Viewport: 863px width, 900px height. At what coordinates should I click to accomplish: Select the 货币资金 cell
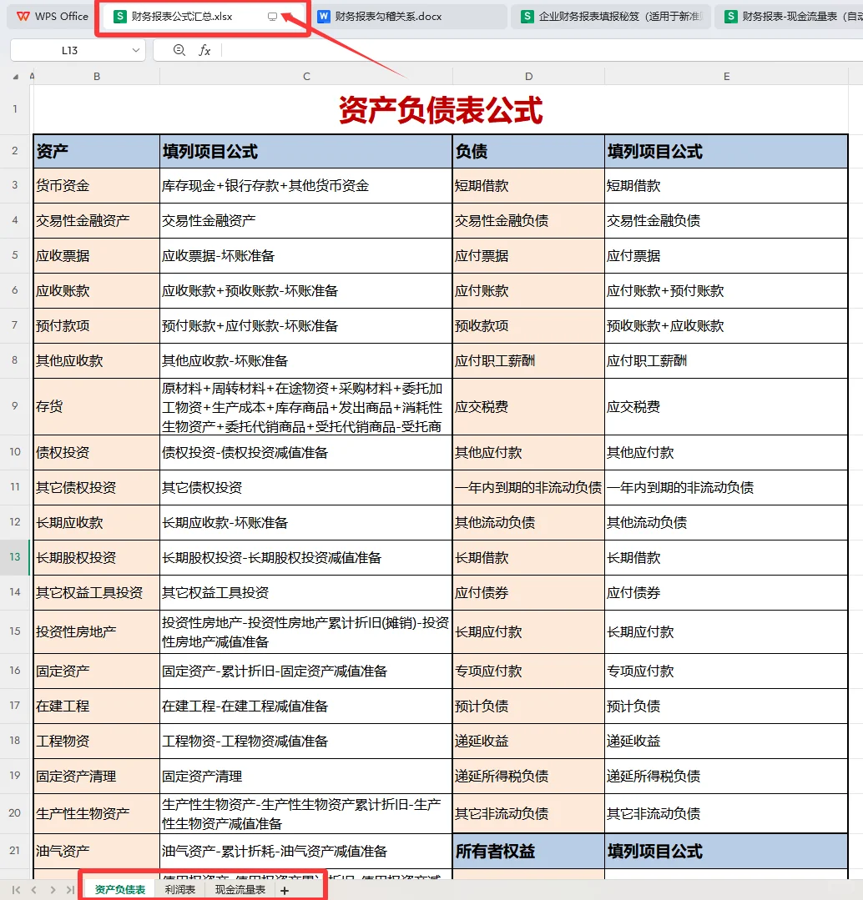[x=97, y=186]
